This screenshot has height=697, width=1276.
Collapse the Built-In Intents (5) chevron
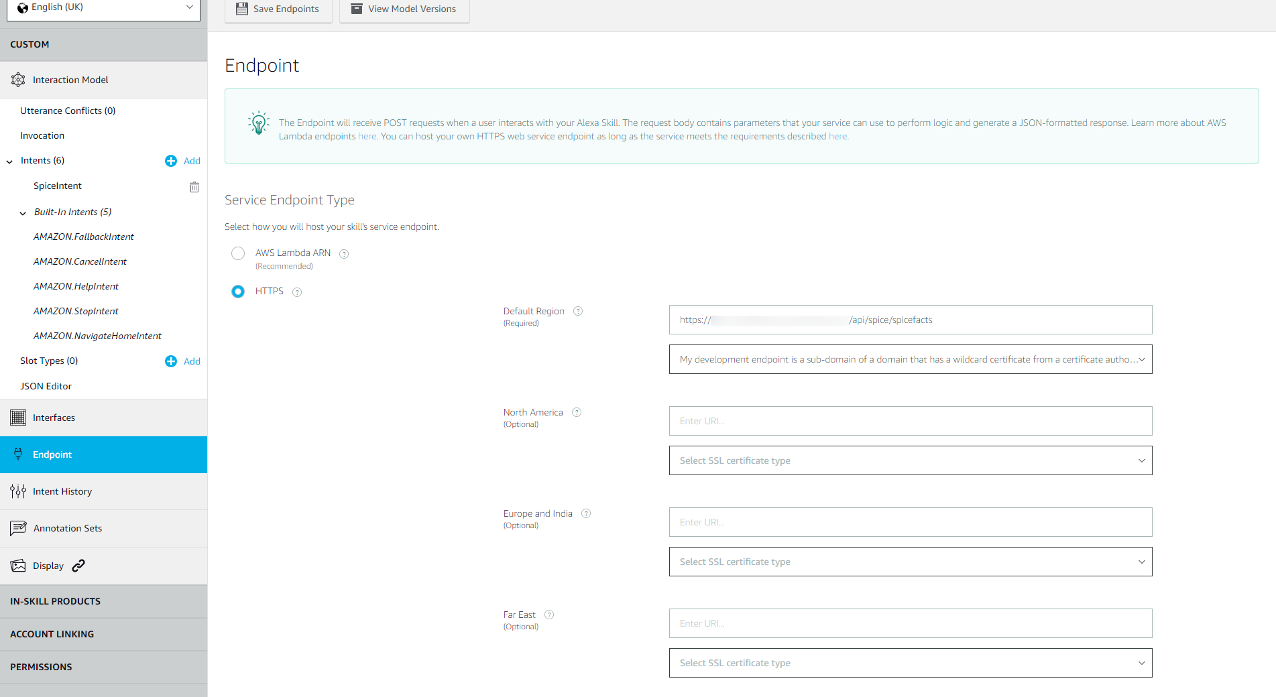pyautogui.click(x=23, y=213)
